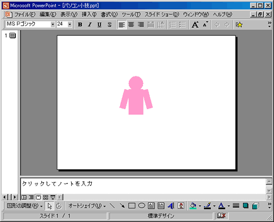Apply font color A button
The width and height of the screenshot is (274, 222).
[x=222, y=206]
